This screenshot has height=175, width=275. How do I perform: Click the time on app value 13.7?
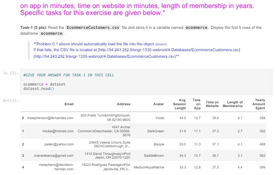tap(197, 156)
